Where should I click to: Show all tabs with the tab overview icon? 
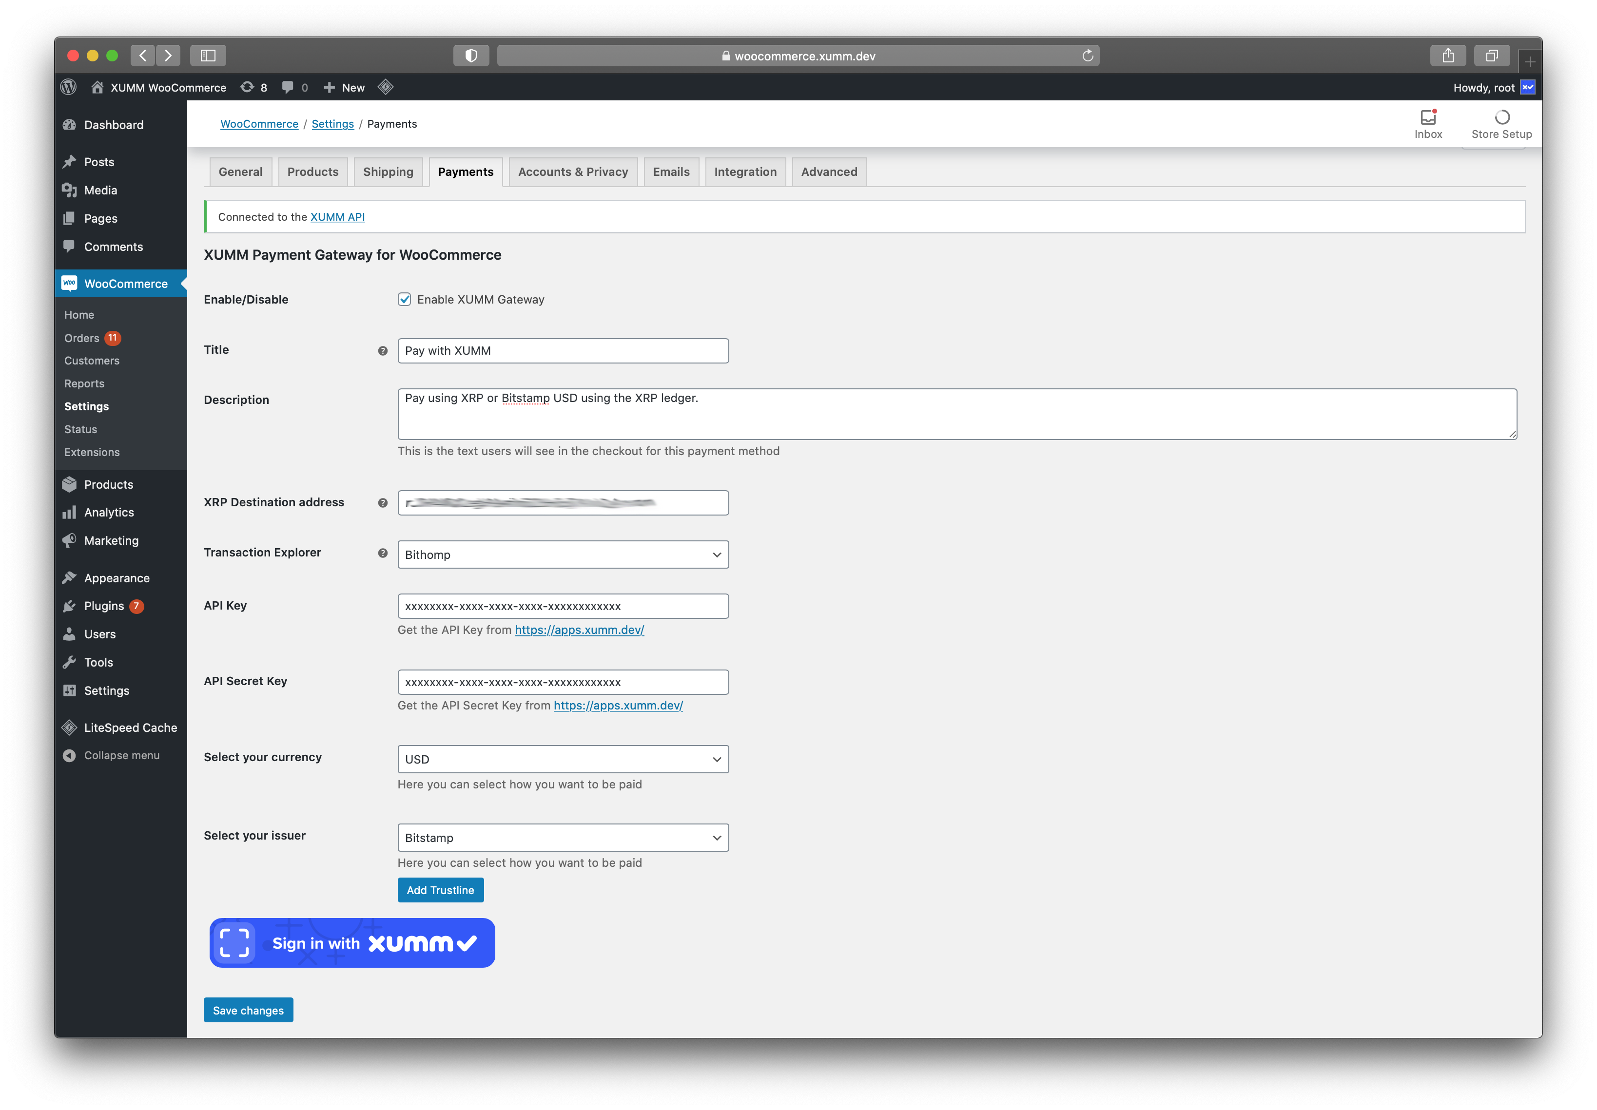pyautogui.click(x=1492, y=56)
